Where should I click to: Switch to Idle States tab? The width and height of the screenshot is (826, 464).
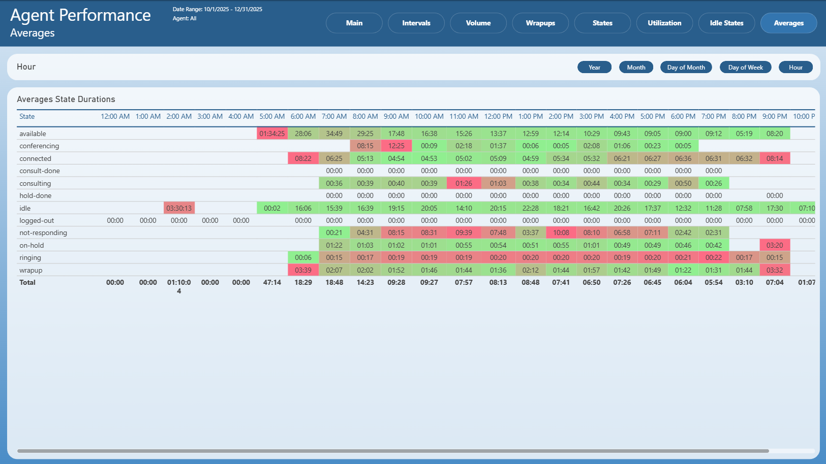(726, 23)
